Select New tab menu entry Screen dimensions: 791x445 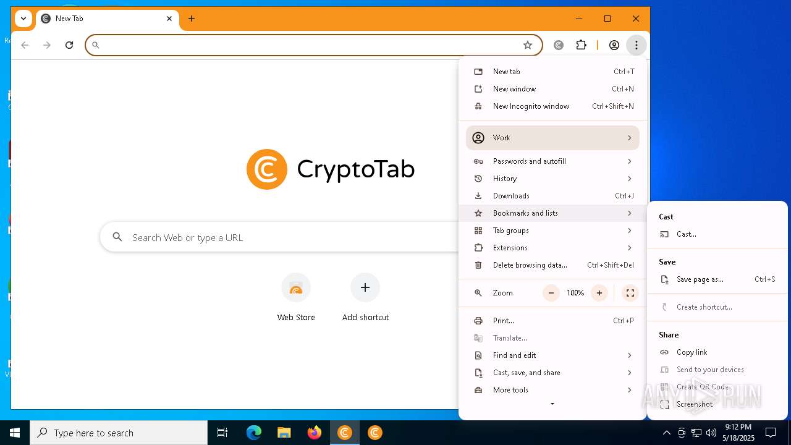pos(552,72)
